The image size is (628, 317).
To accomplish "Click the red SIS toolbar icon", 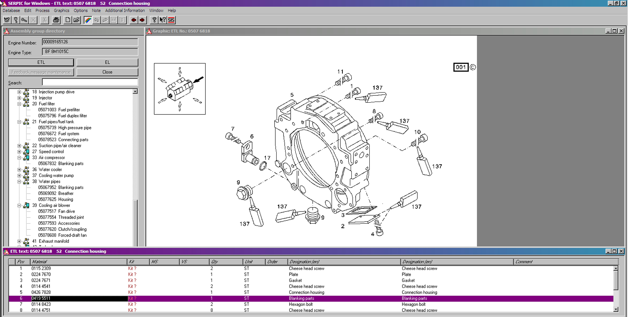I will (x=171, y=20).
